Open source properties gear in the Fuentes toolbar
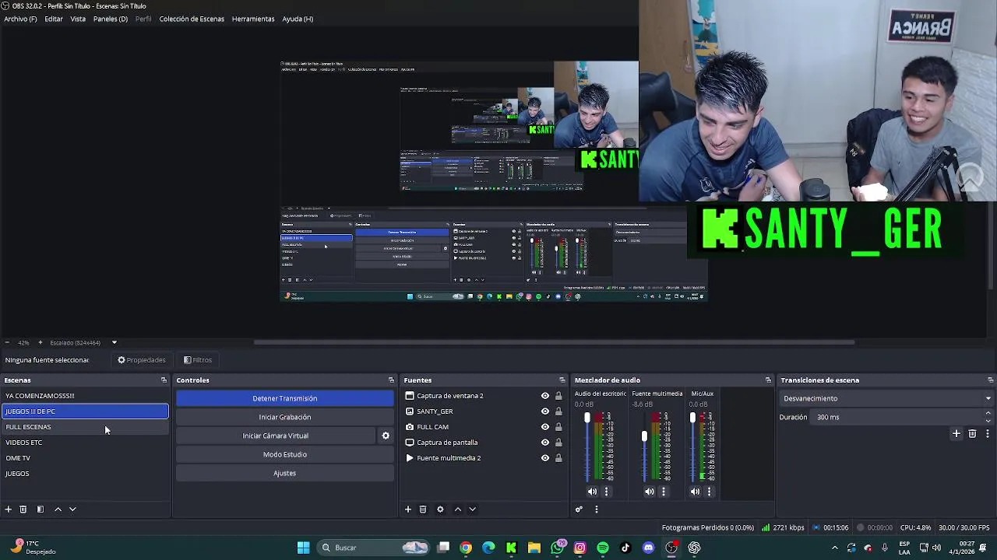 tap(440, 509)
